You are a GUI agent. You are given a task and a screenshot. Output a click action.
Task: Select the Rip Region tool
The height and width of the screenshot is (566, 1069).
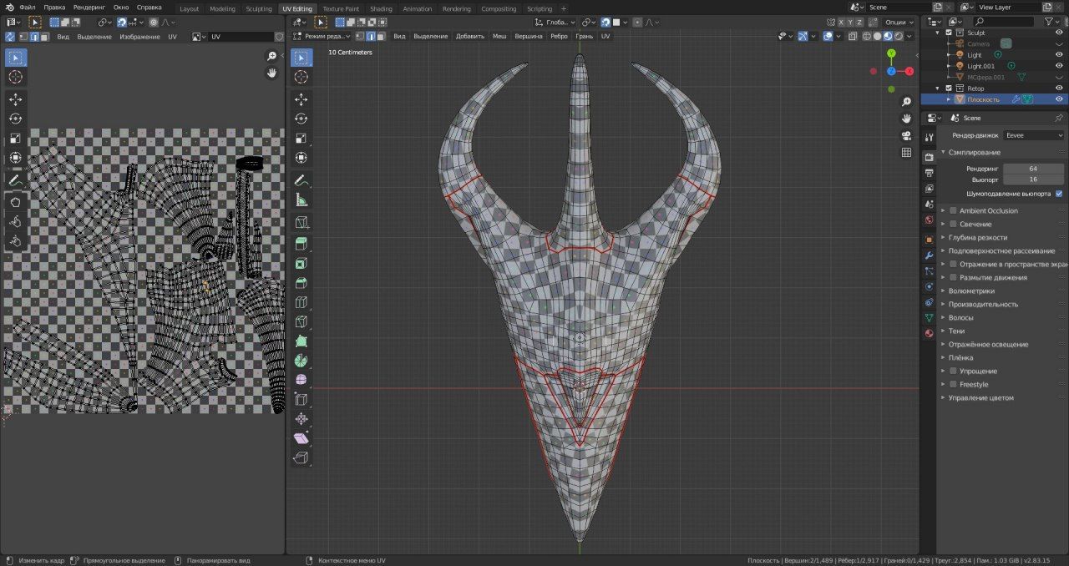point(301,457)
